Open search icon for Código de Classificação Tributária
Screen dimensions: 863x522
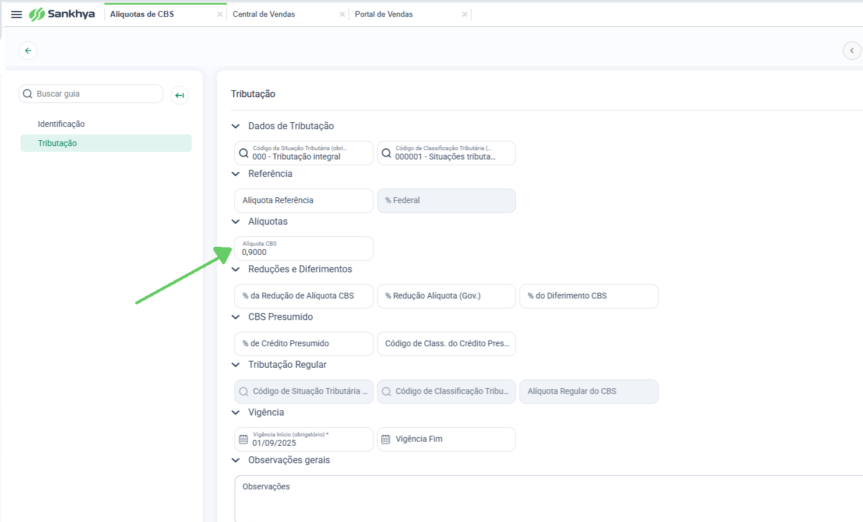click(386, 153)
